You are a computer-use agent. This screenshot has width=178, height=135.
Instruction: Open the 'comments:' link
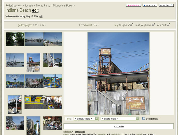pos(68,132)
